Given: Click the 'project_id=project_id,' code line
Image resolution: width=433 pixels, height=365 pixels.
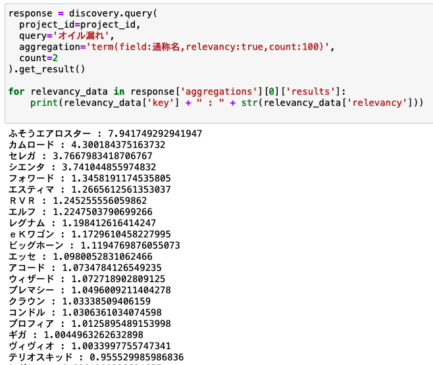Looking at the screenshot, I should tap(80, 24).
